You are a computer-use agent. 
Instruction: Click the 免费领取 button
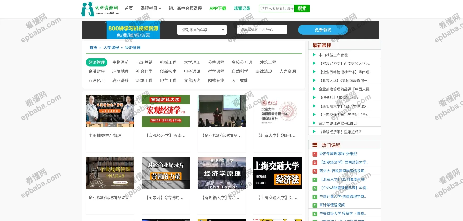[323, 30]
